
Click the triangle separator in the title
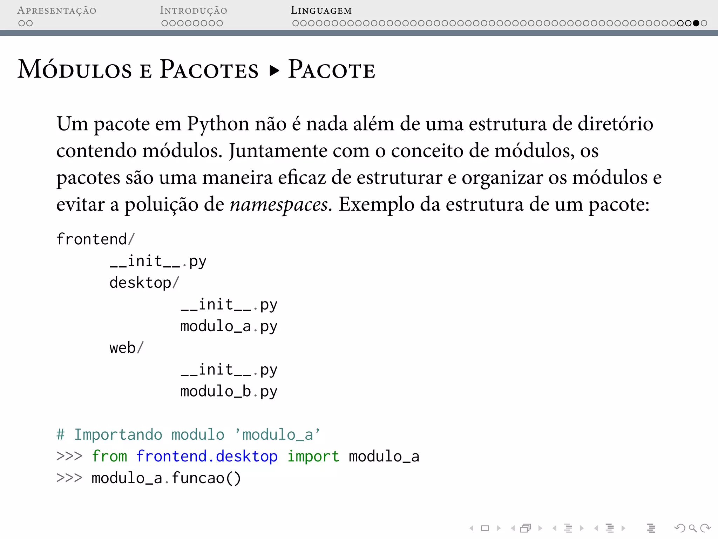[274, 71]
